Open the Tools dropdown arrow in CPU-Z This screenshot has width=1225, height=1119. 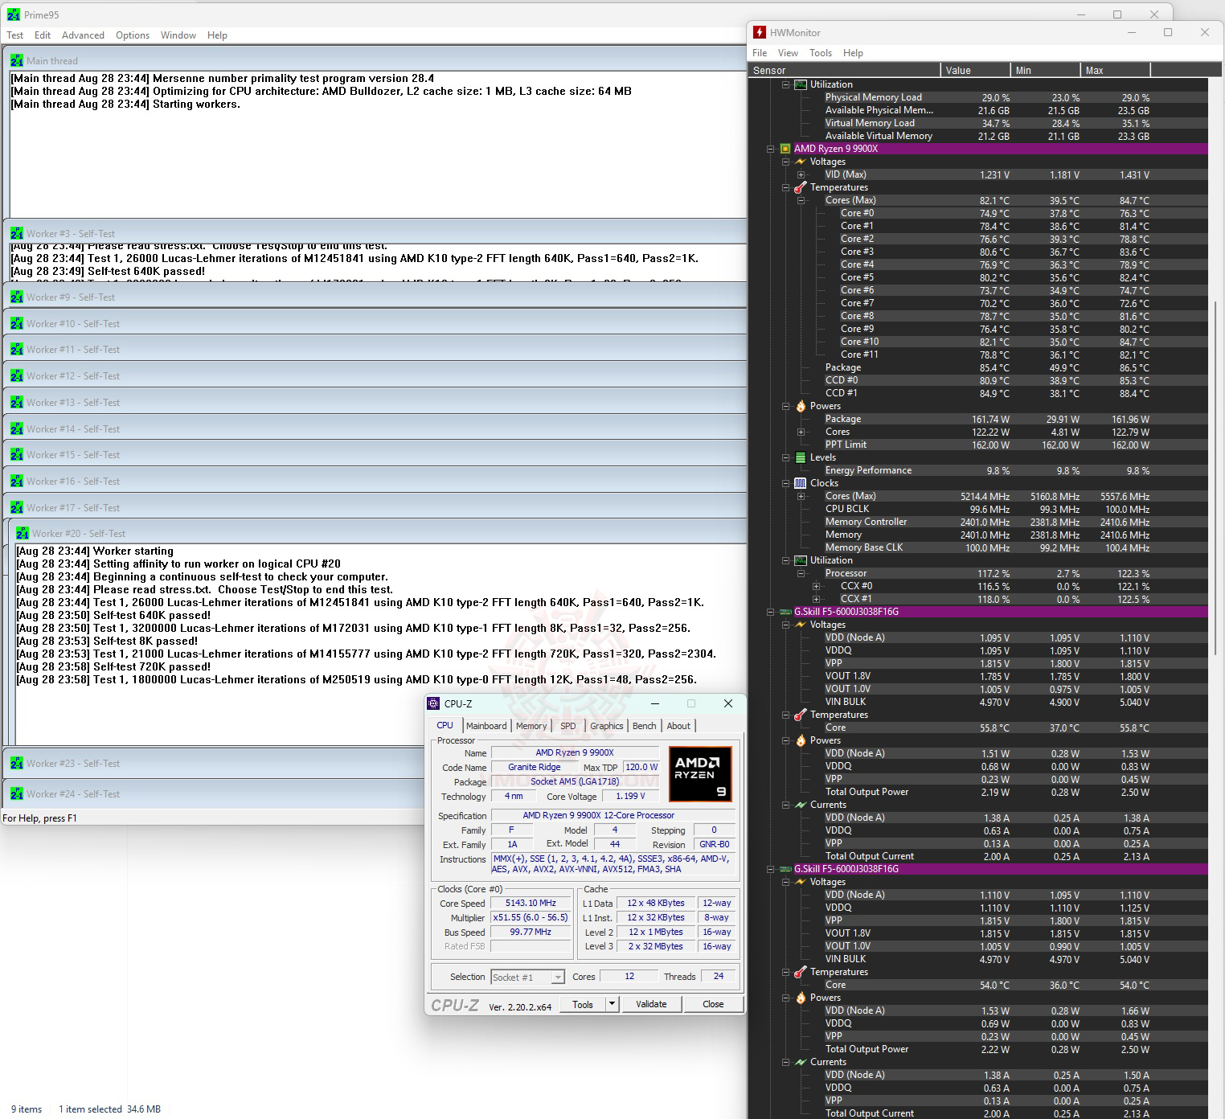click(612, 1004)
